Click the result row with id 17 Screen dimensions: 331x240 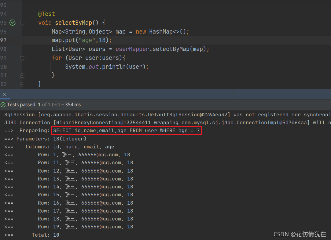(68, 211)
